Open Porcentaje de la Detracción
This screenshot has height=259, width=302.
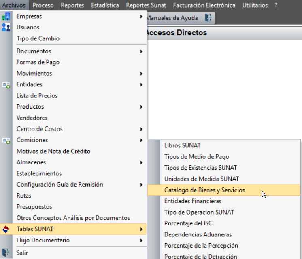224,256
